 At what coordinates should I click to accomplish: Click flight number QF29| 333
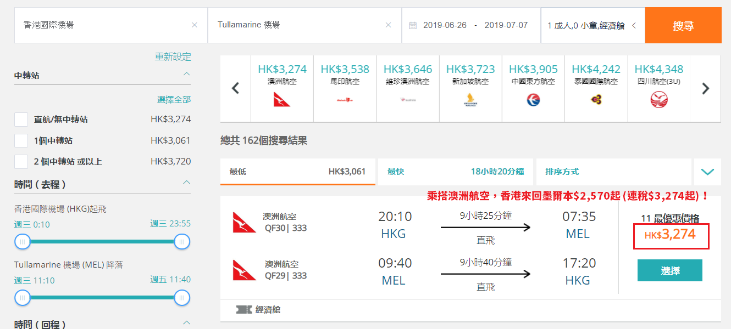(x=285, y=276)
